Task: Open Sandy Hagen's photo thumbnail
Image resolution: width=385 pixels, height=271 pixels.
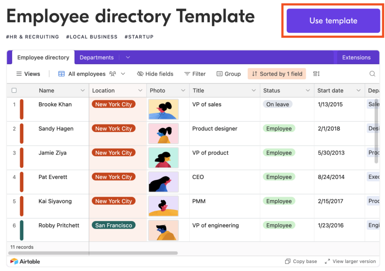Action: pyautogui.click(x=163, y=133)
